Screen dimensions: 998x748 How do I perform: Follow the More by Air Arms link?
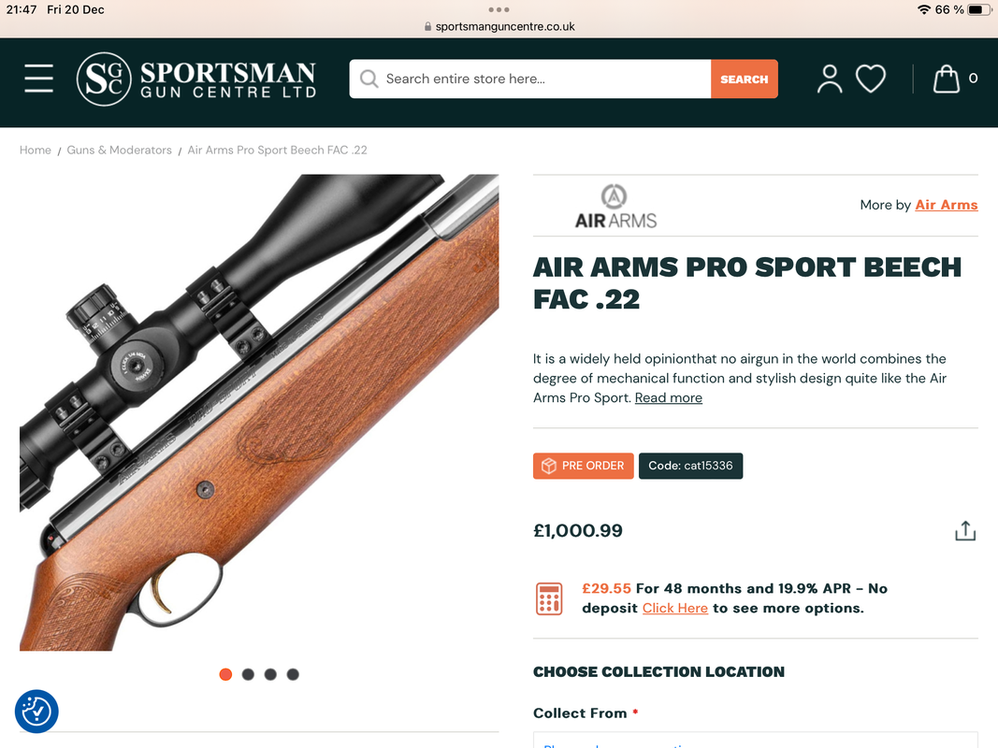tap(946, 205)
